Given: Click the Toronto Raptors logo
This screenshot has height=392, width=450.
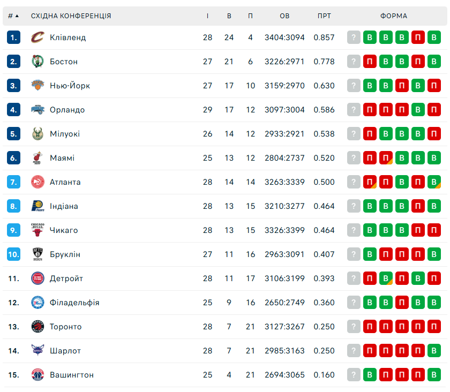Looking at the screenshot, I should tap(37, 327).
